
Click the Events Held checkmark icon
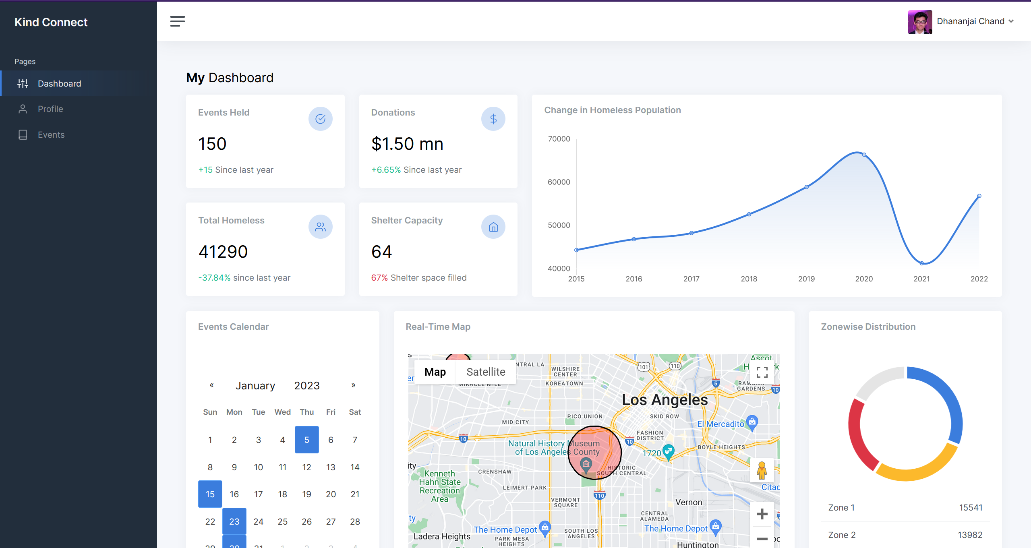click(320, 119)
